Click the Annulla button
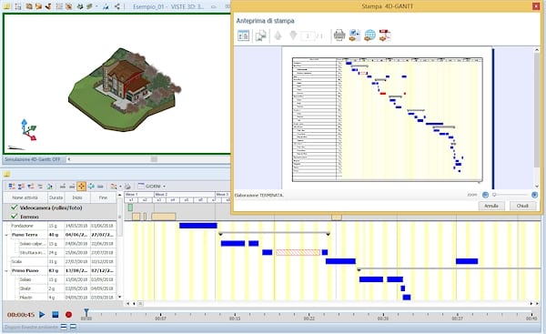Screen dimensions: 546x334 [491, 206]
